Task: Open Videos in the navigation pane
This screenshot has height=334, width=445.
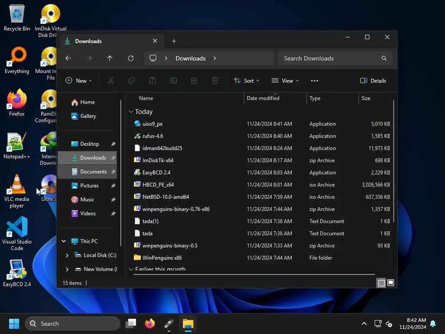Action: pos(87,213)
